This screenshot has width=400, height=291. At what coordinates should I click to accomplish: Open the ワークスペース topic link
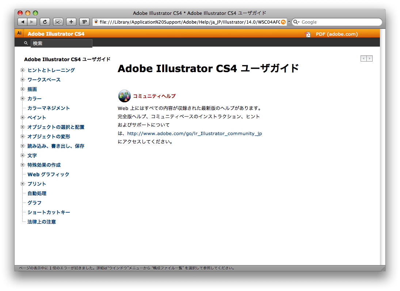coord(44,80)
